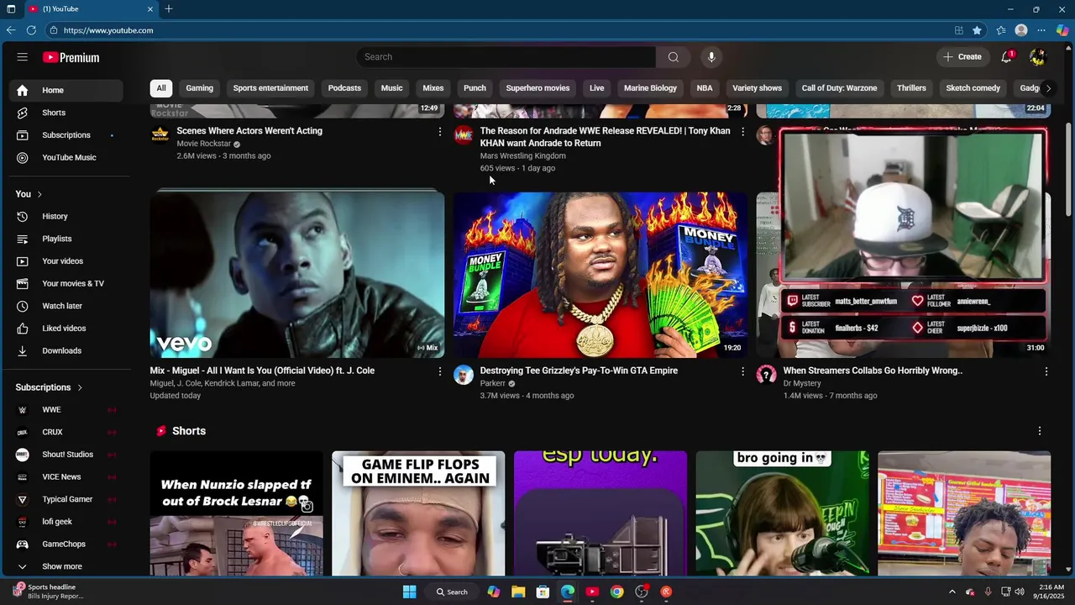Screen dimensions: 1075x605
Task: Open Windows Start menu
Action: [409, 592]
